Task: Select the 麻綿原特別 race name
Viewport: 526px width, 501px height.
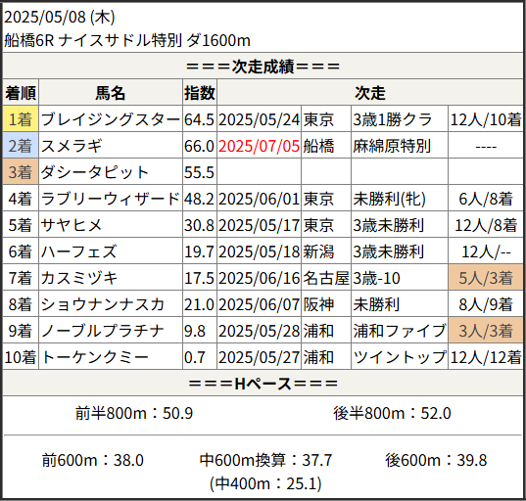Action: pyautogui.click(x=392, y=146)
